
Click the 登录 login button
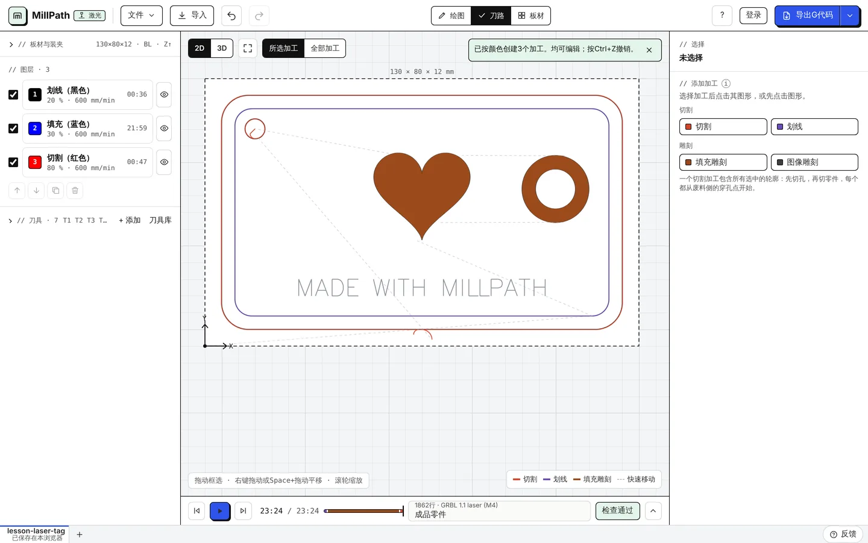[x=753, y=16]
